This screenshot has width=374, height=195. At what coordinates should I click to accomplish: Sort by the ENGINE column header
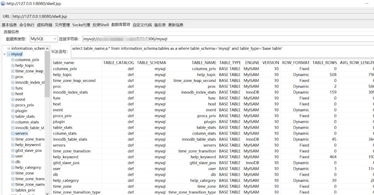coord(252,63)
